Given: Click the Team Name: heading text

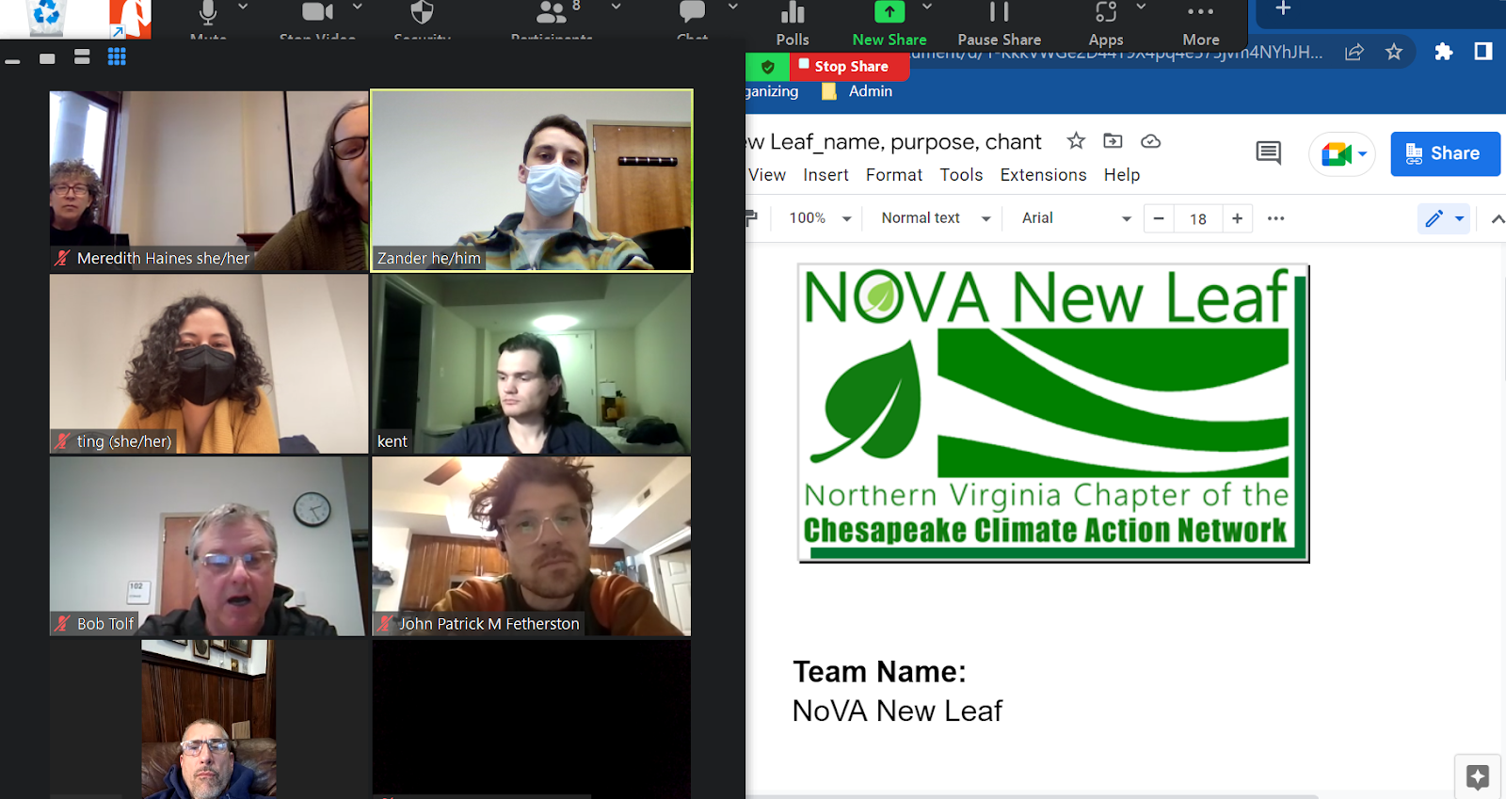Looking at the screenshot, I should (879, 672).
